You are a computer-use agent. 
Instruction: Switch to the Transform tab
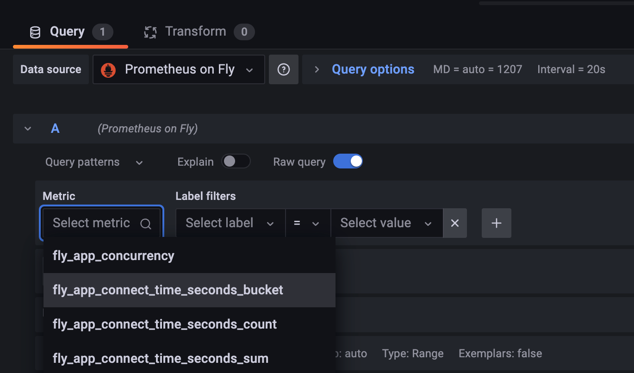tap(199, 32)
